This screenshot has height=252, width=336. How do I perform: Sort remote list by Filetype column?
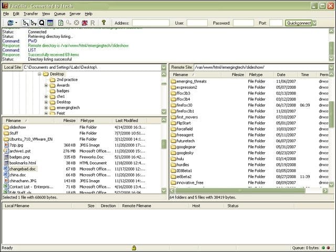coord(260,75)
